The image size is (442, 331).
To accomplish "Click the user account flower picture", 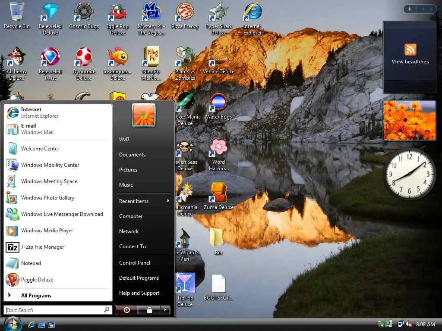I will click(144, 115).
